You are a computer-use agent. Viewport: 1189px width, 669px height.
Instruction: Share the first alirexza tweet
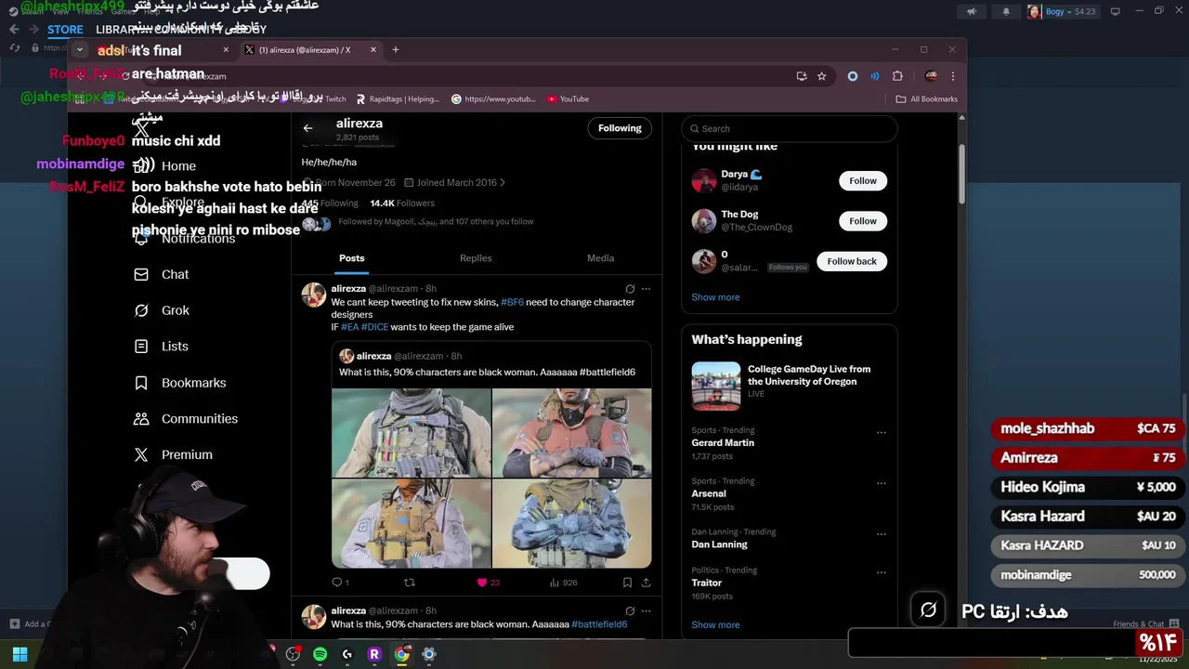coord(646,583)
